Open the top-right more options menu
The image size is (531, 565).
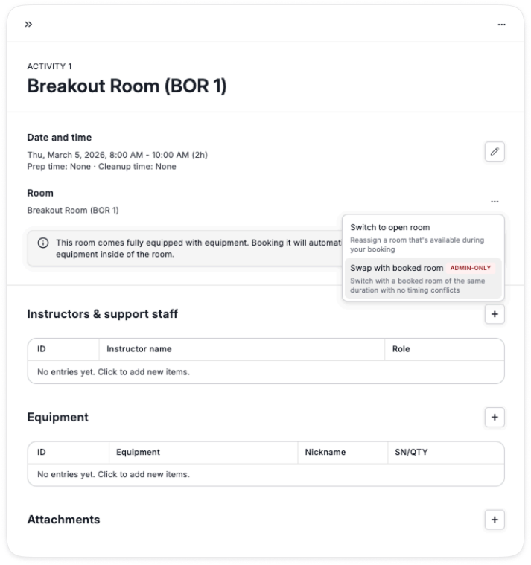[501, 25]
